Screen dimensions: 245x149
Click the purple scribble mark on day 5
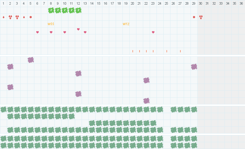[x=31, y=60]
